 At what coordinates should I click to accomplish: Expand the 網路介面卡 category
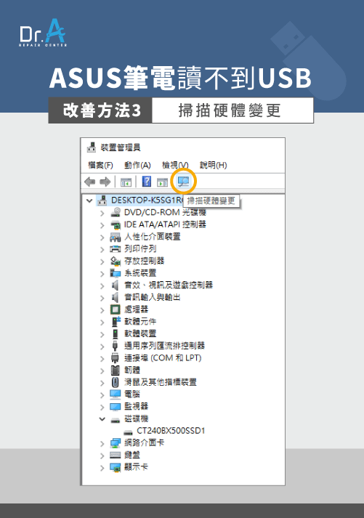click(x=102, y=443)
